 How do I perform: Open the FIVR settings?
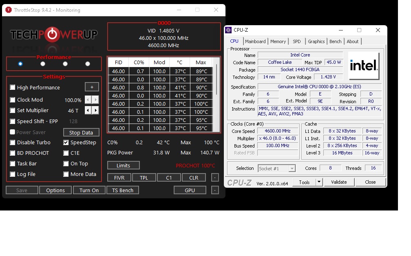pos(119,178)
